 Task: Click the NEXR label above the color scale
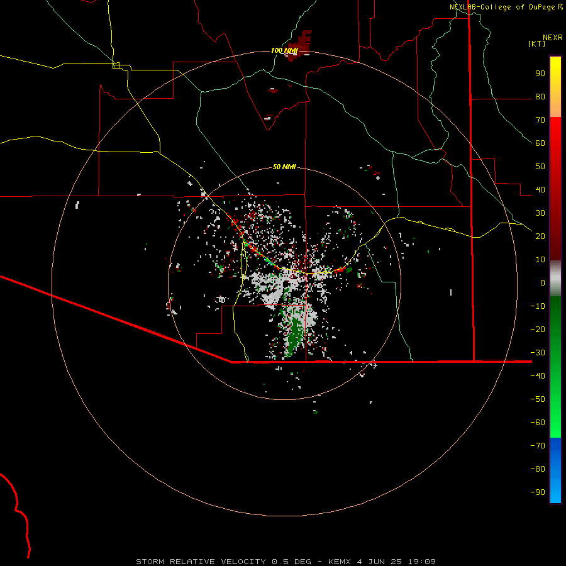pyautogui.click(x=552, y=38)
